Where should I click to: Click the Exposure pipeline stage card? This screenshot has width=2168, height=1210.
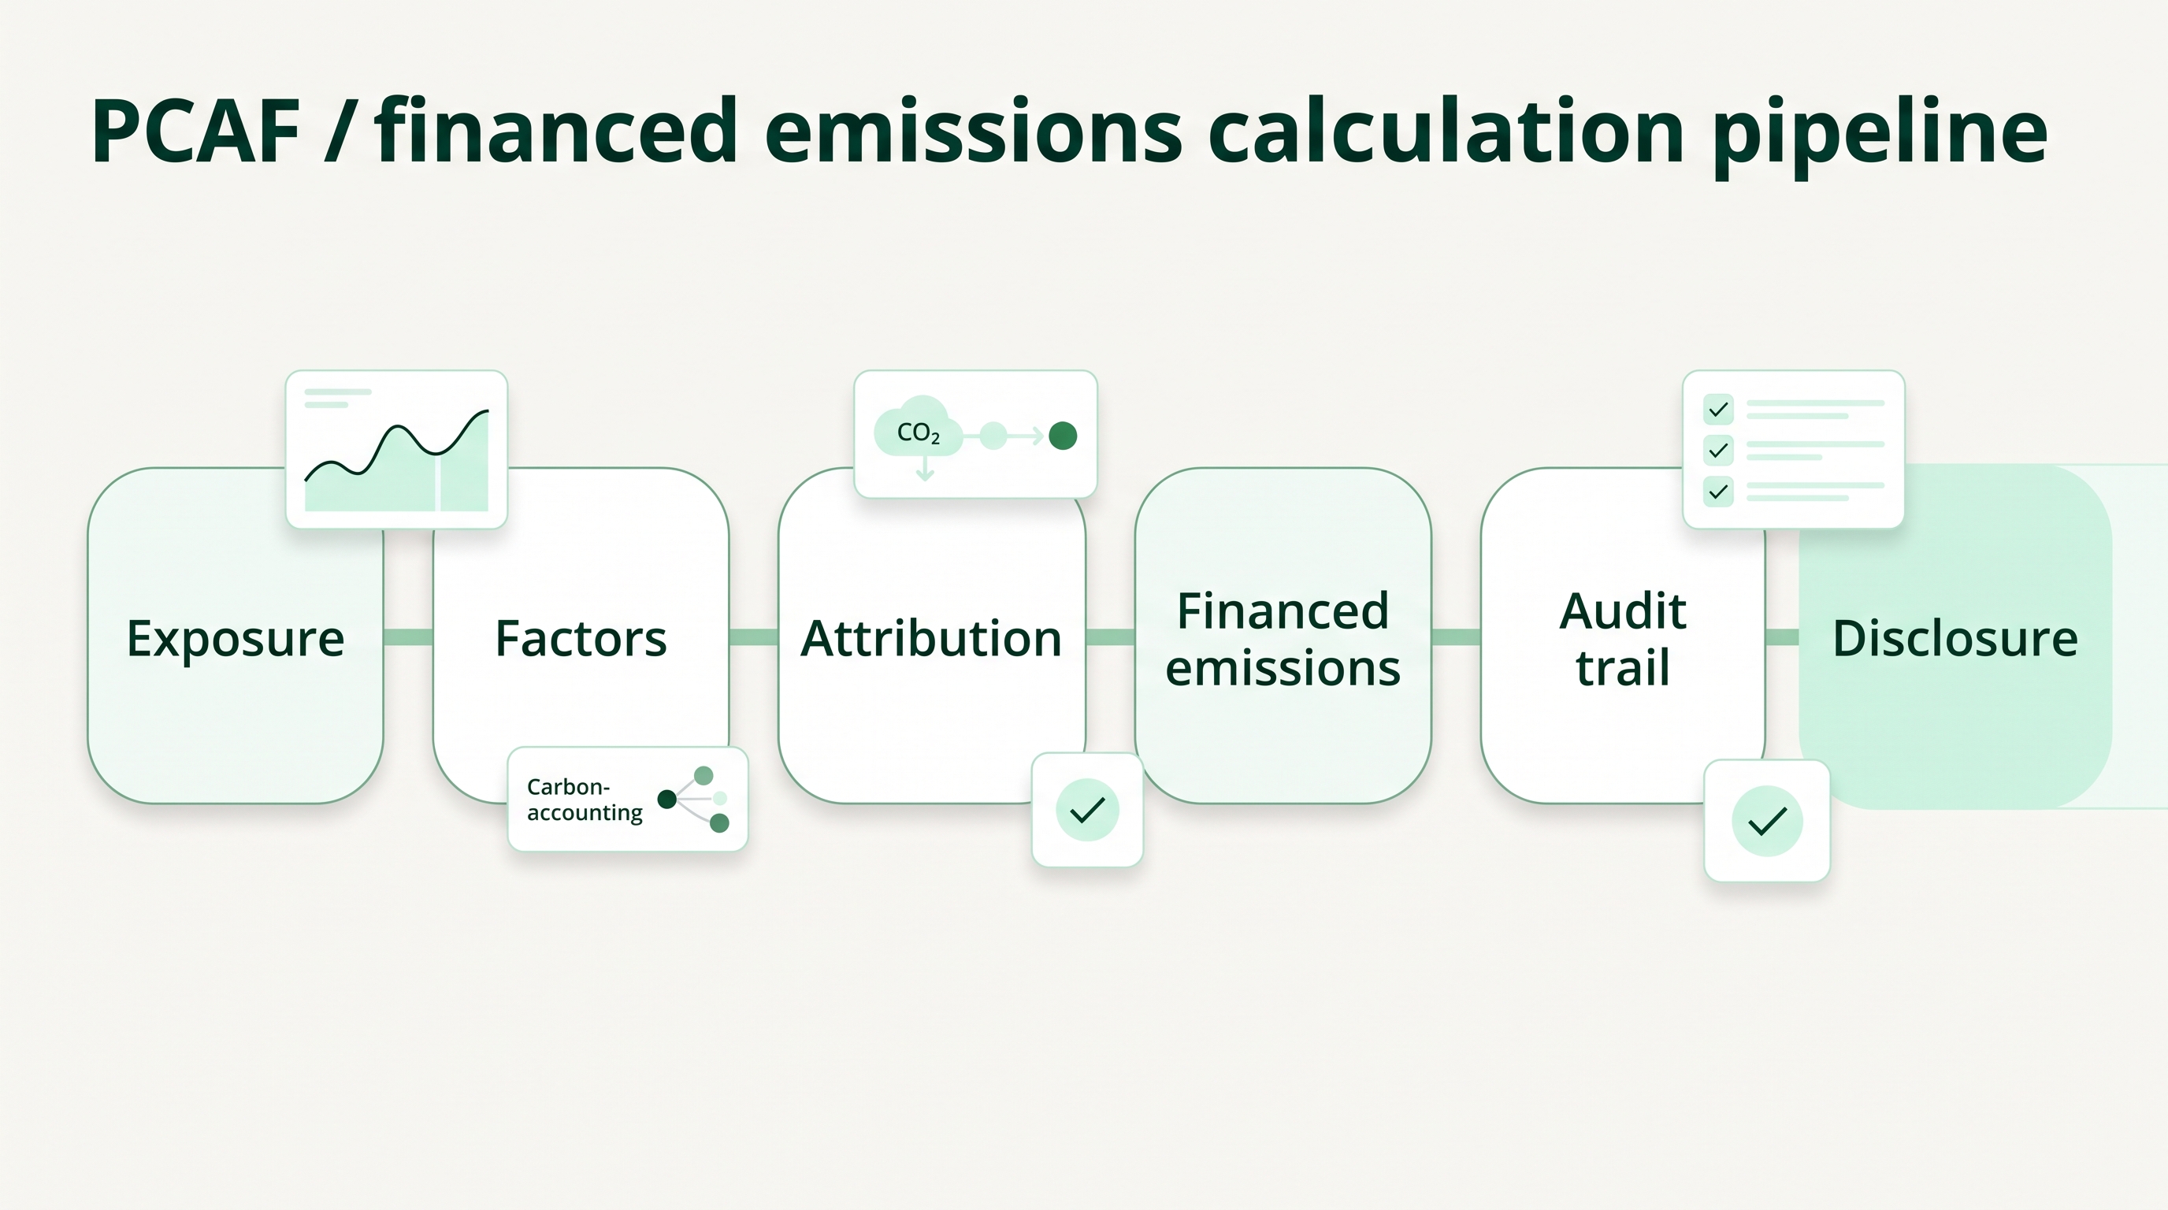[x=236, y=637]
